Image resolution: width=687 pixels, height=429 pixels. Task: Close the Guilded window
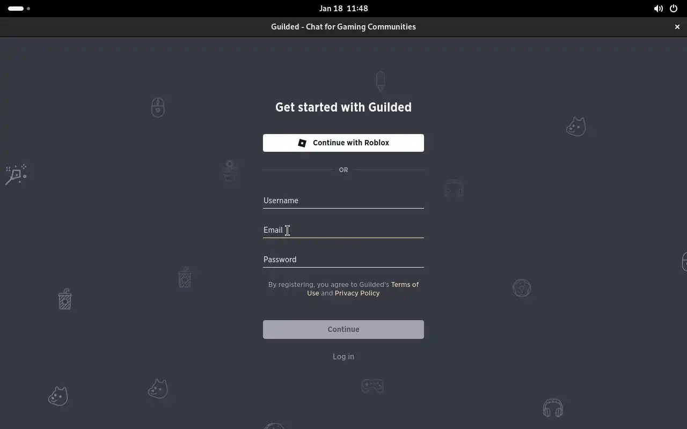pyautogui.click(x=677, y=27)
